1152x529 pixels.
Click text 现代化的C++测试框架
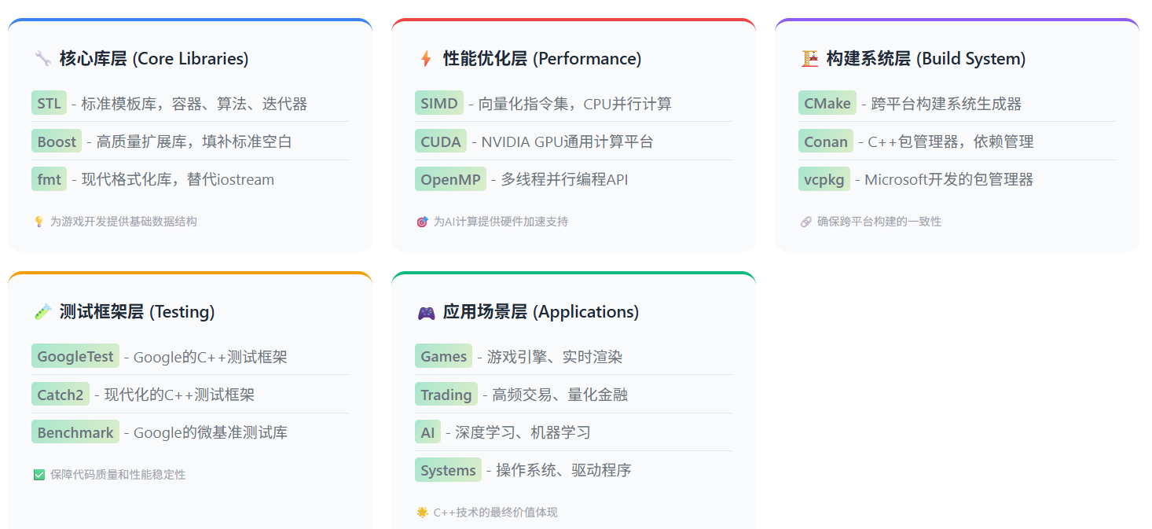click(179, 395)
